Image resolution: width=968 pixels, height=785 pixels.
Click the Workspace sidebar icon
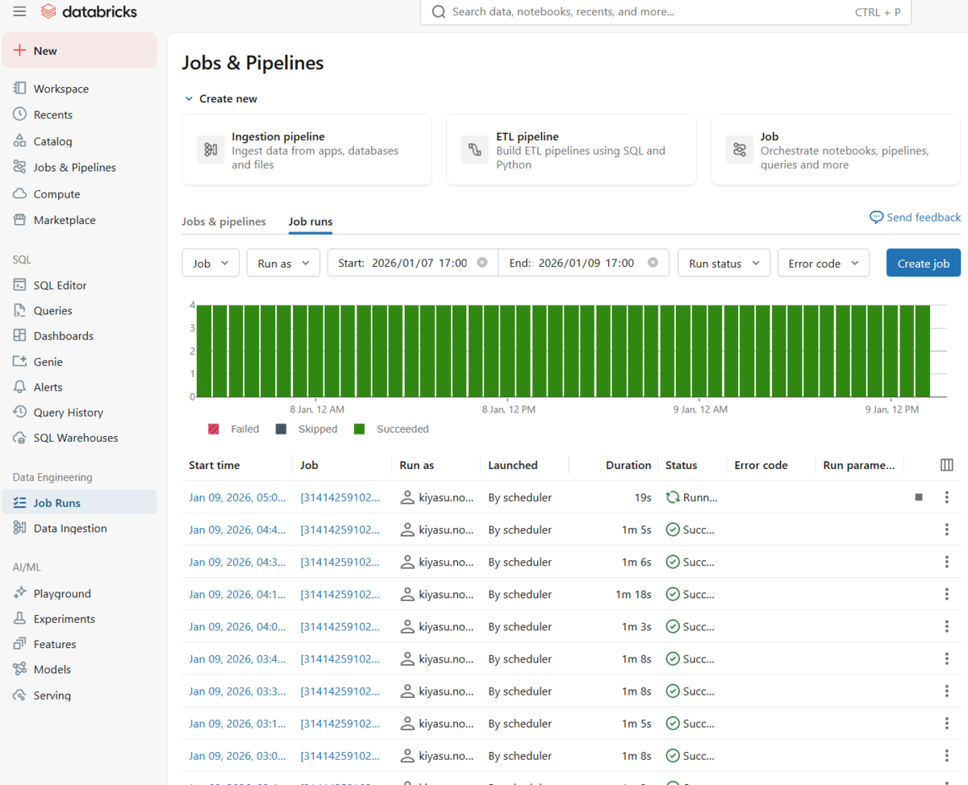pos(19,89)
